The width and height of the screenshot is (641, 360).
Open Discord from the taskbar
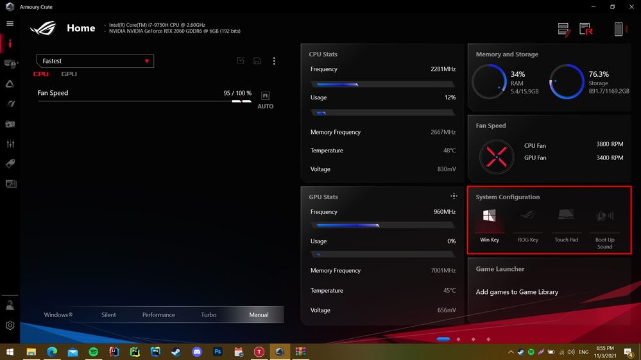click(196, 352)
